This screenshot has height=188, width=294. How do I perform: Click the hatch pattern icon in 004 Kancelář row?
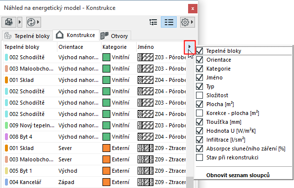[146, 182]
